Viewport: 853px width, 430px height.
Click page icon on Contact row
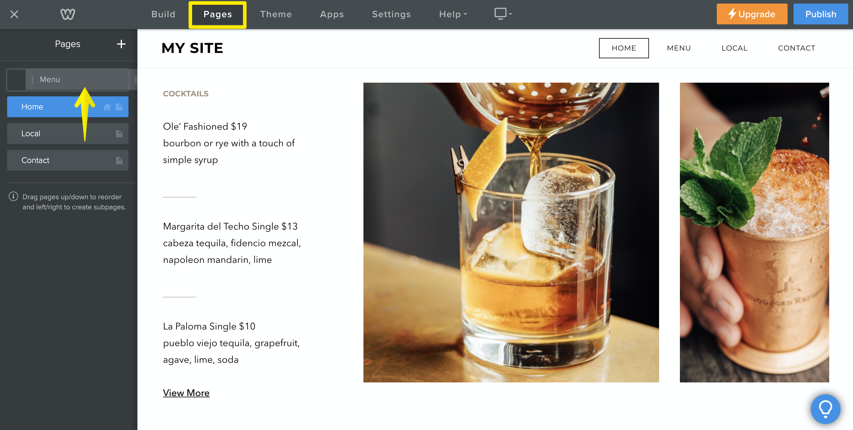point(119,161)
